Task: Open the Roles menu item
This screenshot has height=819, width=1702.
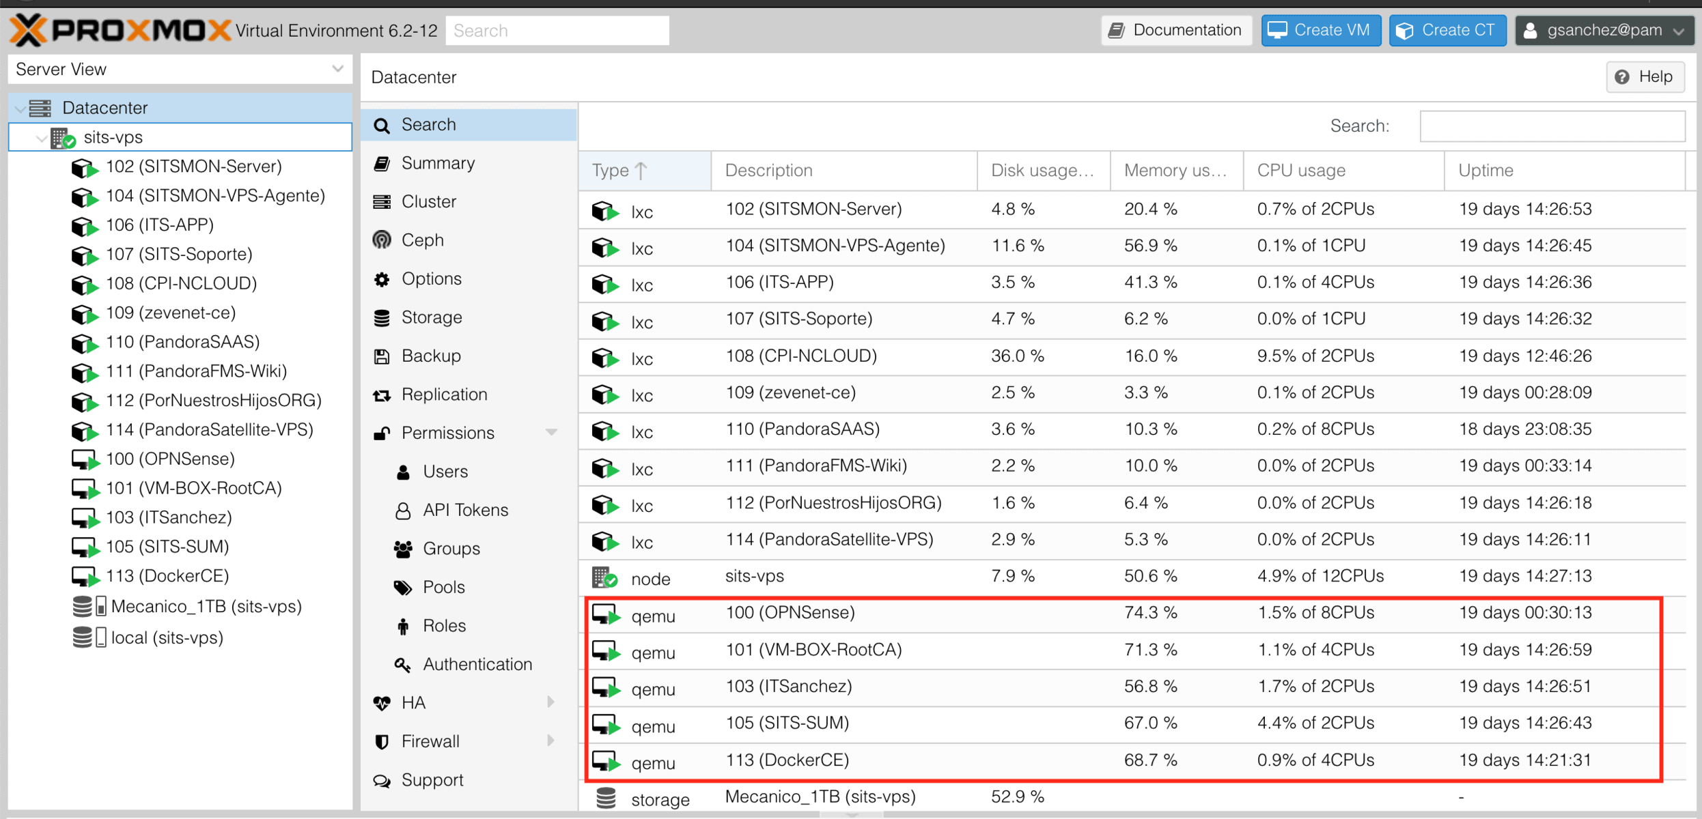Action: (x=469, y=626)
